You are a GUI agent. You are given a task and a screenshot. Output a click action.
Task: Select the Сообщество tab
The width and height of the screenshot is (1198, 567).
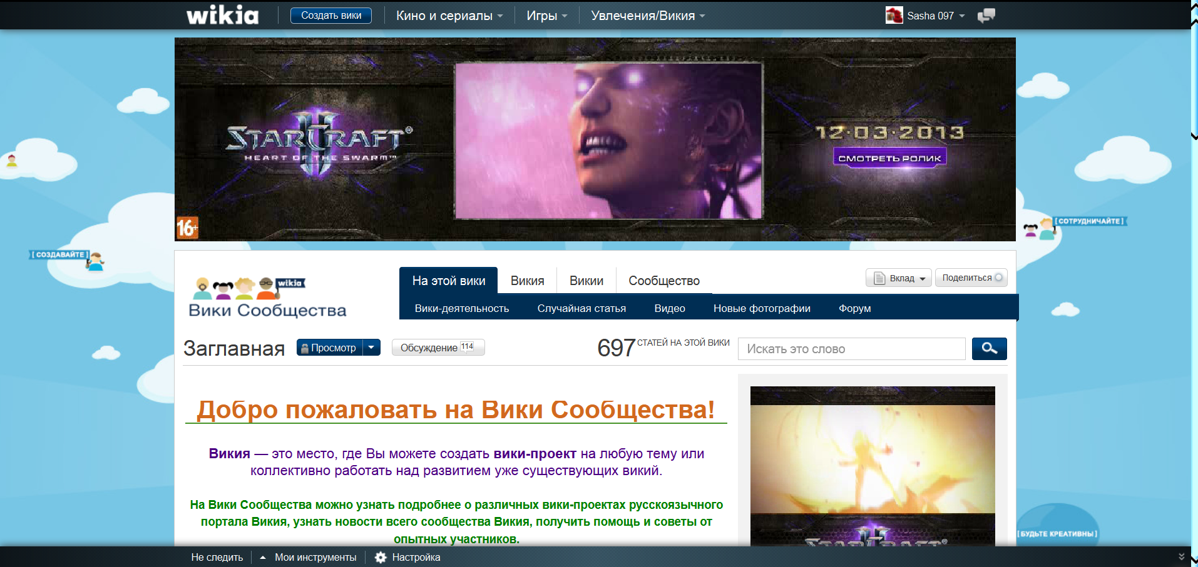pyautogui.click(x=664, y=281)
